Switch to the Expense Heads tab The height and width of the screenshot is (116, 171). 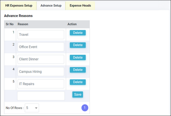pyautogui.click(x=80, y=6)
